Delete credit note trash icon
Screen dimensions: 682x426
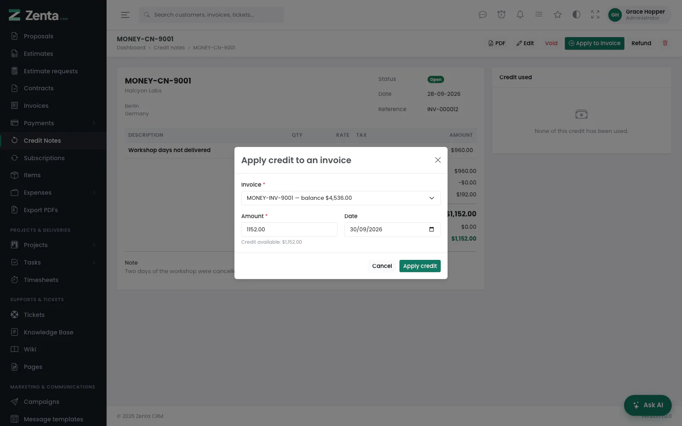point(665,43)
